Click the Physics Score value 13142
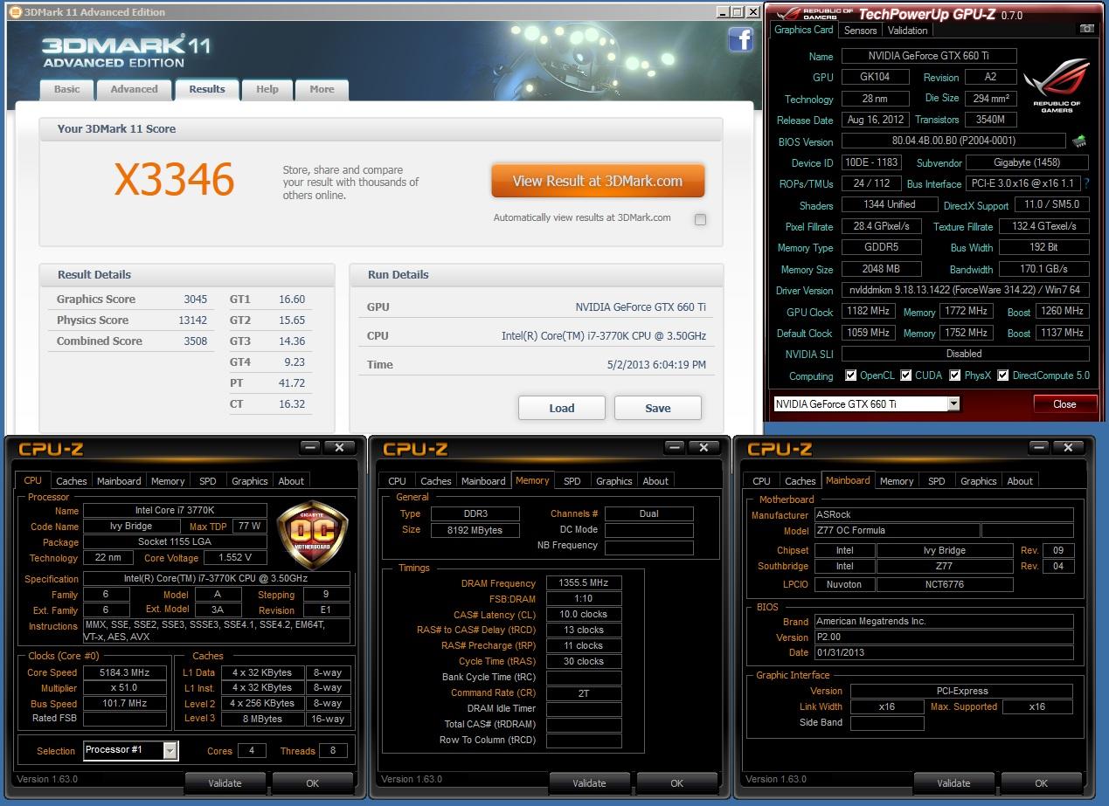 [193, 320]
